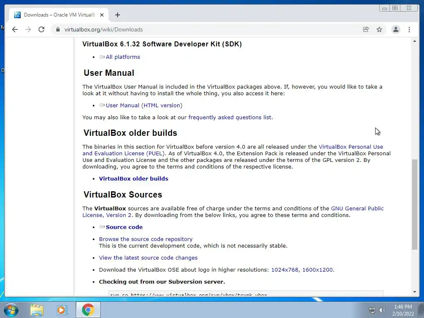The height and width of the screenshot is (318, 424).
Task: Open the All platforms SDK link
Action: tap(123, 57)
